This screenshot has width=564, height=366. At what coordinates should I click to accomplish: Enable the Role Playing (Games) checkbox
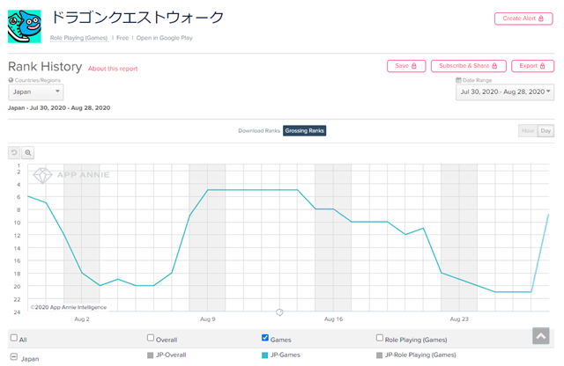coord(380,338)
